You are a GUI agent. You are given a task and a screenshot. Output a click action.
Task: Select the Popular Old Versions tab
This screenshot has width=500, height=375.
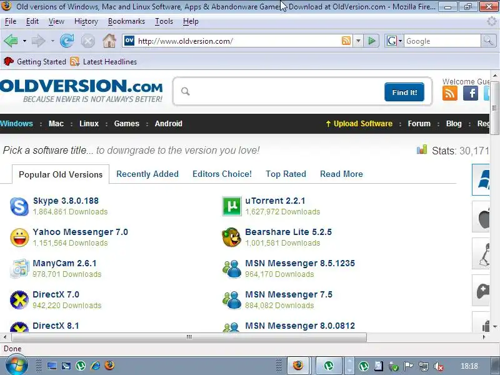click(61, 174)
